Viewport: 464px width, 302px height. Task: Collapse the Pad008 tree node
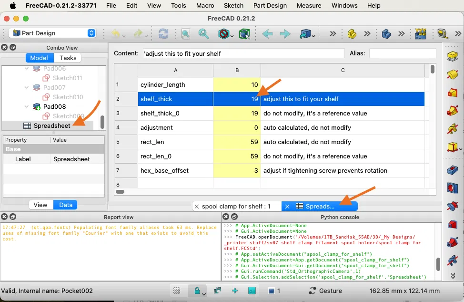27,106
